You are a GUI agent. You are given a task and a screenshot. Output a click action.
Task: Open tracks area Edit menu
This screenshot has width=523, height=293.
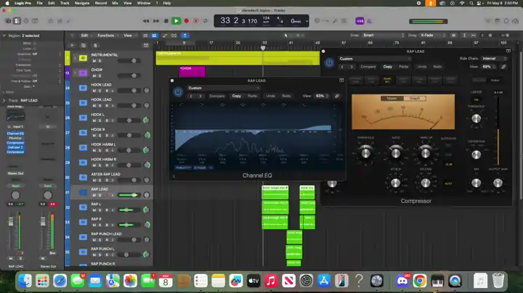point(86,36)
